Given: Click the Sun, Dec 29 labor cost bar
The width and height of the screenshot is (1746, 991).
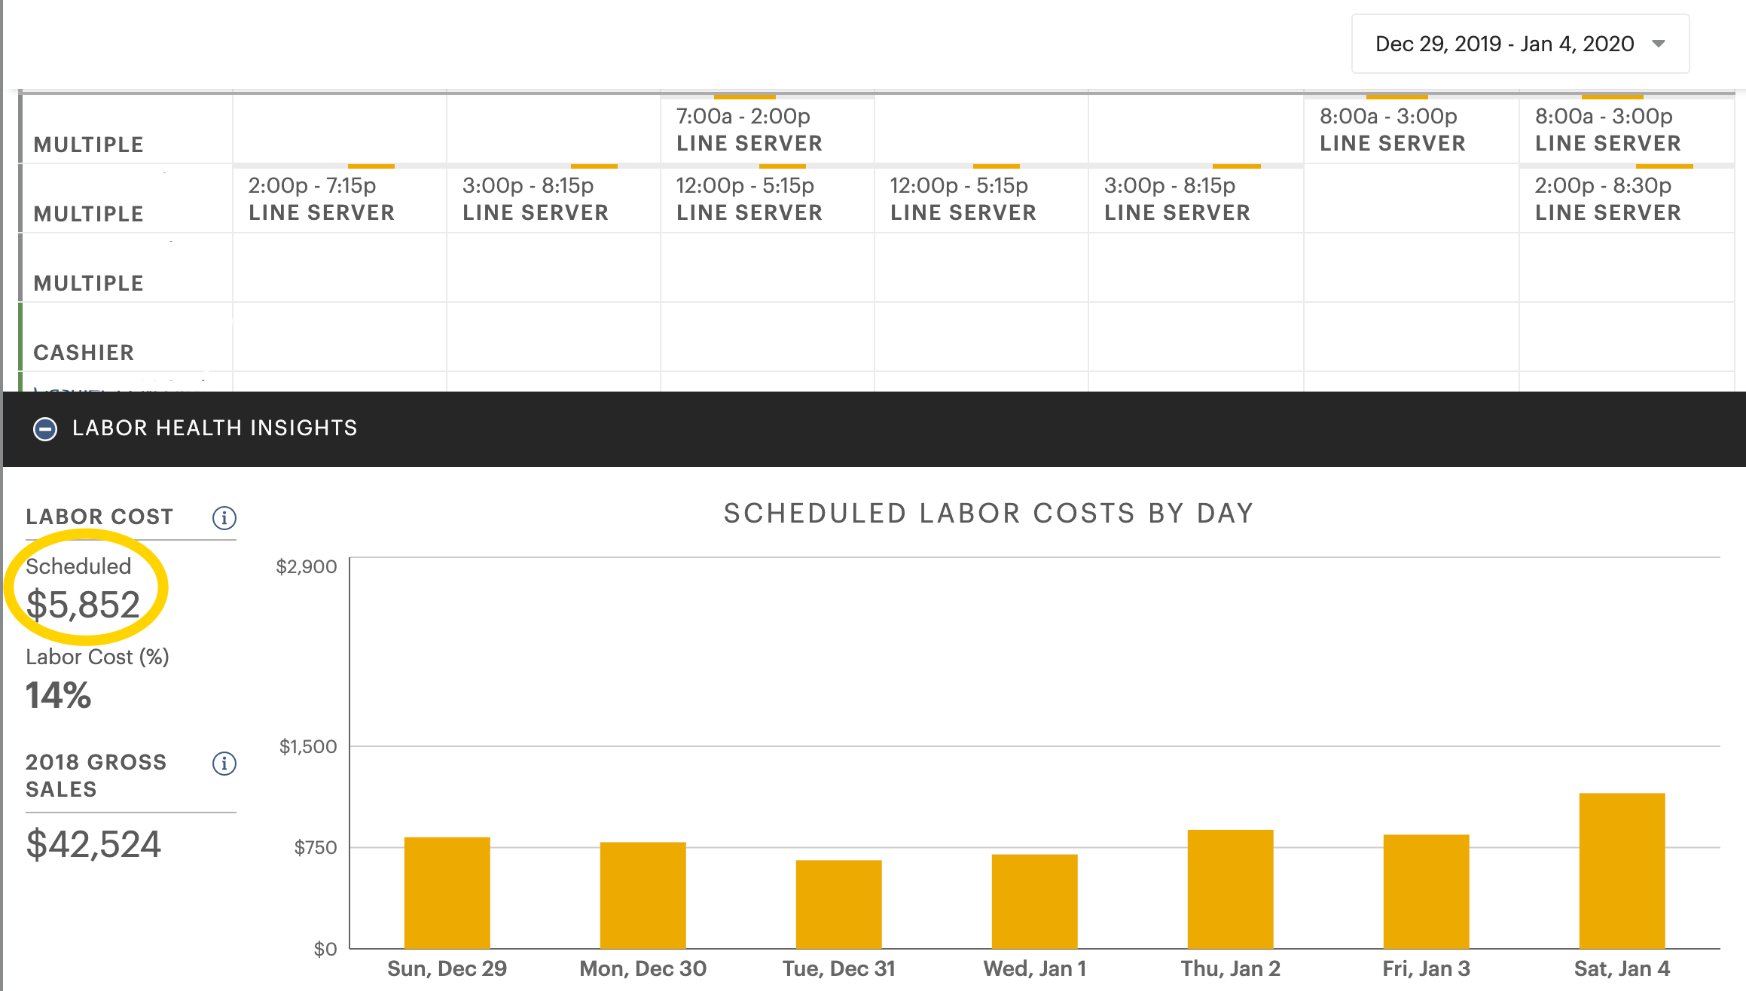Looking at the screenshot, I should [447, 893].
